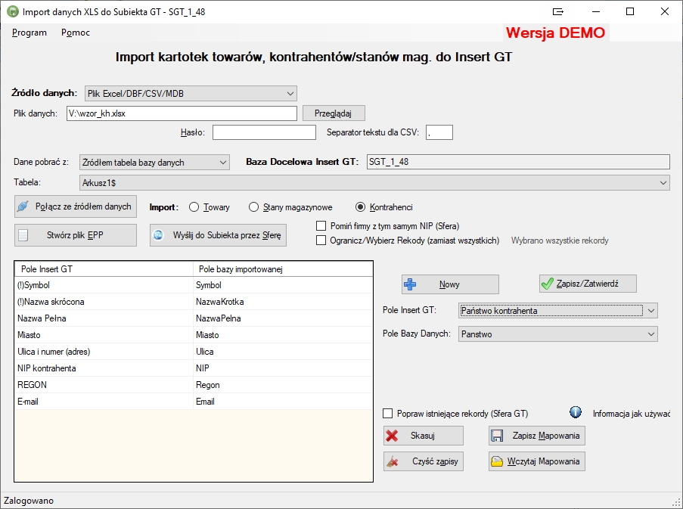Viewport: 683px width, 509px height.
Task: Click the red X icon on Skasuj
Action: tap(392, 436)
